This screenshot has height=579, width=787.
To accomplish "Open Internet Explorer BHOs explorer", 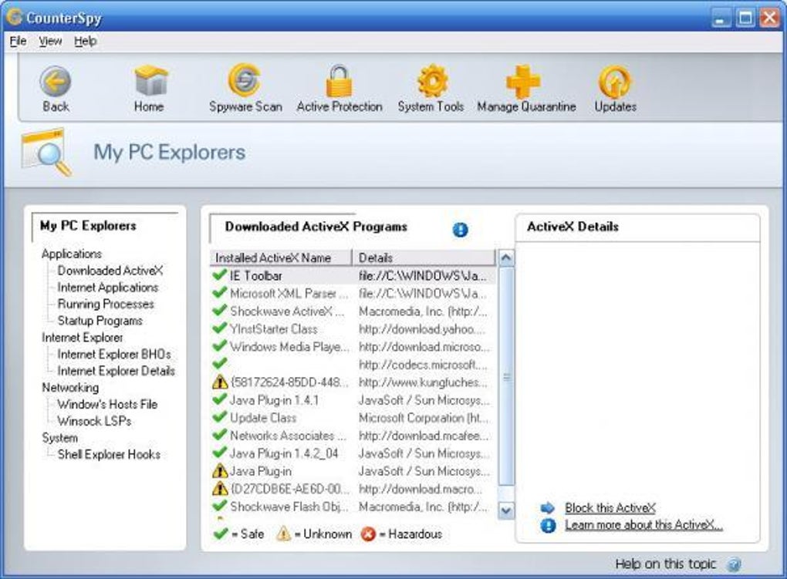I will point(114,354).
